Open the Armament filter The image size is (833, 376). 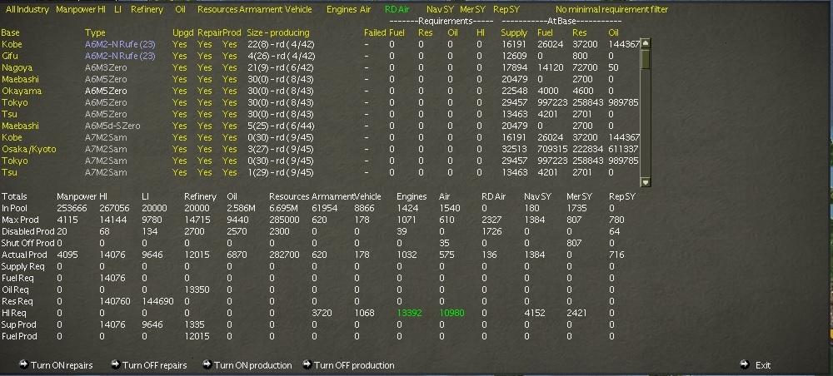(x=260, y=9)
